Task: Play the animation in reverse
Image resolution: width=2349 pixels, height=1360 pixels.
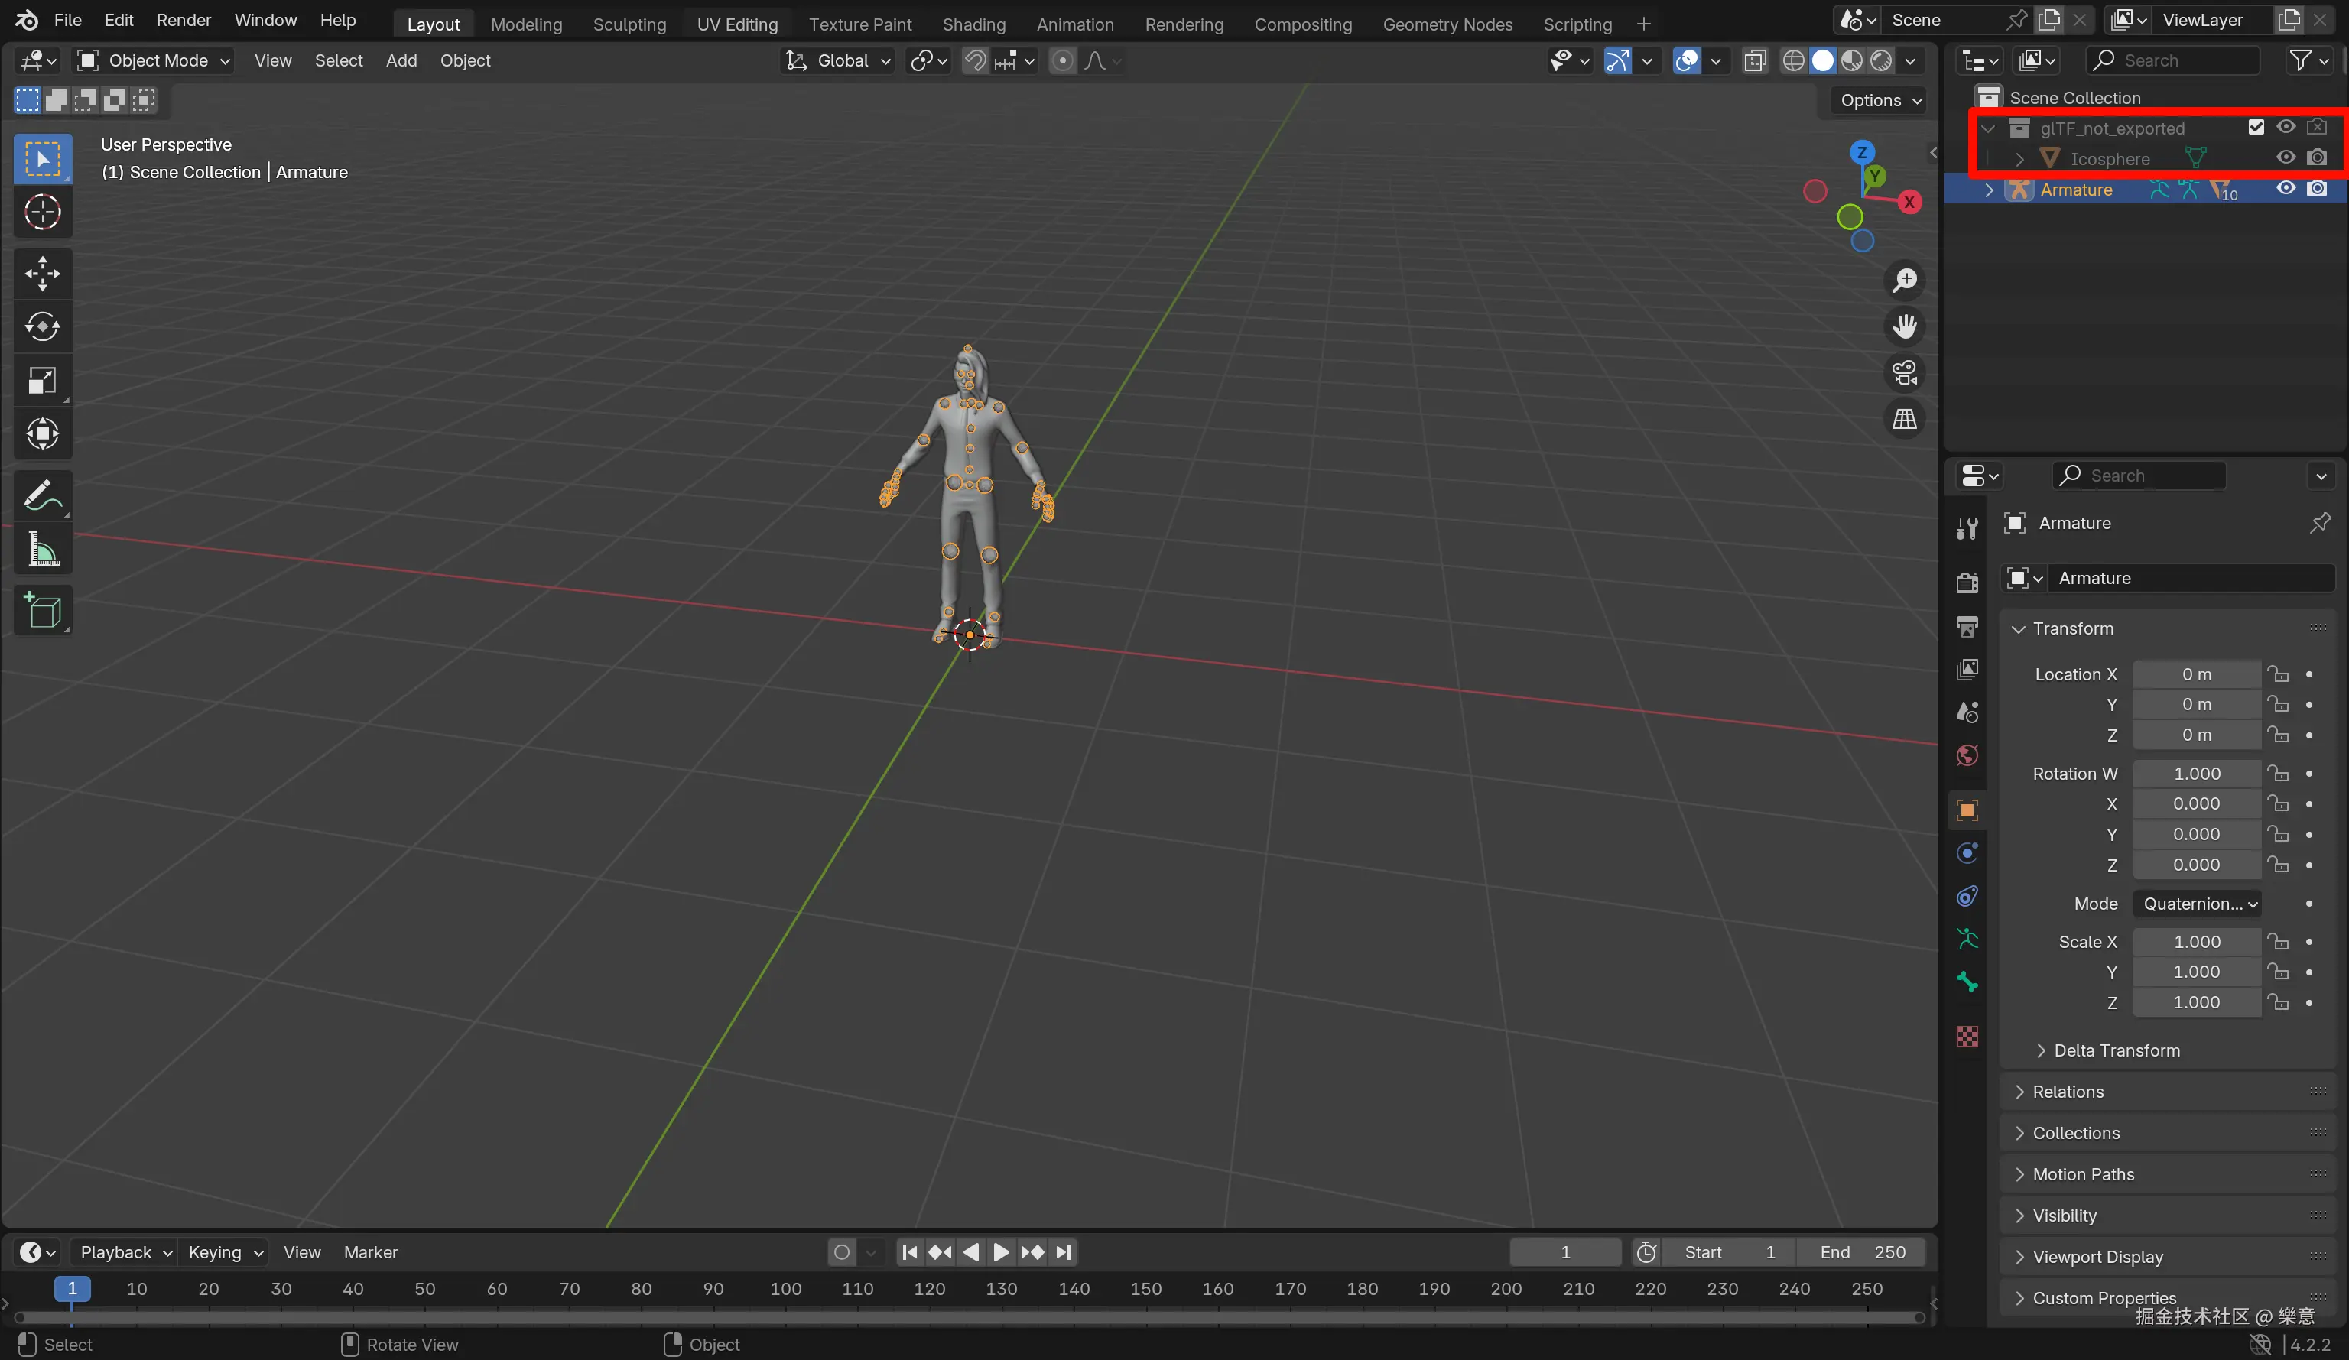Action: pyautogui.click(x=971, y=1252)
